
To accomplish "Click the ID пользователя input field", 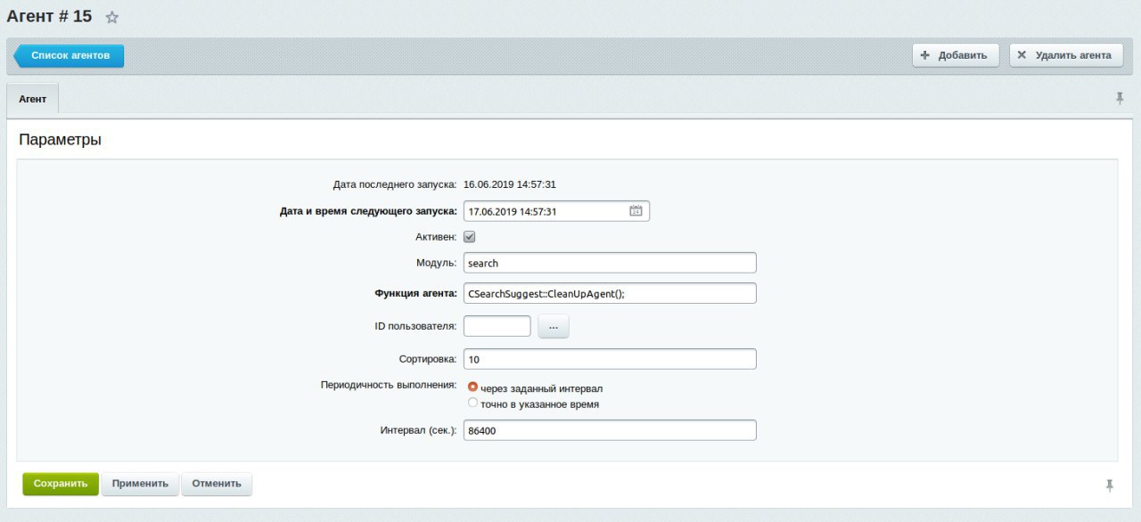I will (497, 326).
